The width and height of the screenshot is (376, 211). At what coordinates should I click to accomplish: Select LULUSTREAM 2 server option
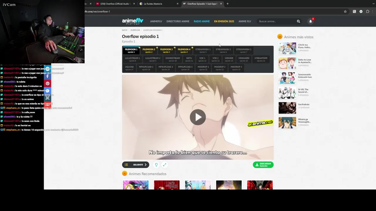(x=153, y=59)
